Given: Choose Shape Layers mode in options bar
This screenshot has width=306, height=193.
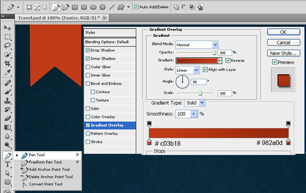Looking at the screenshot, I should click(29, 8).
